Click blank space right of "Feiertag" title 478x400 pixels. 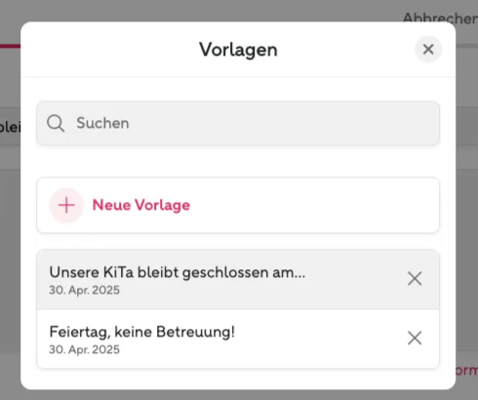[x=319, y=332]
